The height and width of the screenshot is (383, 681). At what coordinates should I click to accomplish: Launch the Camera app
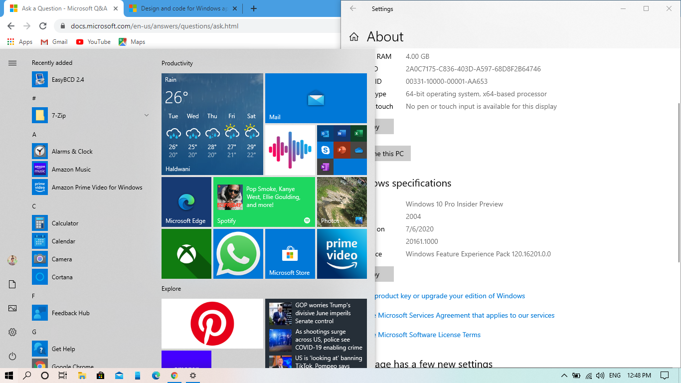[x=91, y=259]
